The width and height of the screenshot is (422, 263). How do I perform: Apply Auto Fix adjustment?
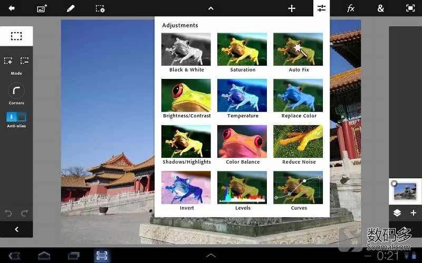tap(298, 53)
